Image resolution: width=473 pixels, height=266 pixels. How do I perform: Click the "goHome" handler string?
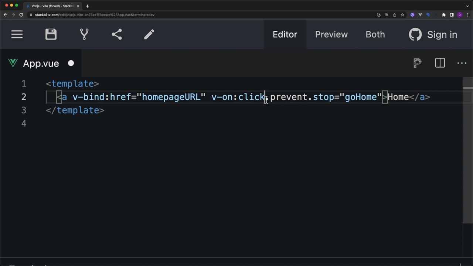pos(361,97)
